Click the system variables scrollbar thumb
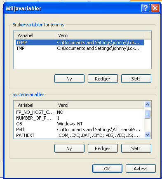This screenshot has width=162, height=179. tap(147, 114)
